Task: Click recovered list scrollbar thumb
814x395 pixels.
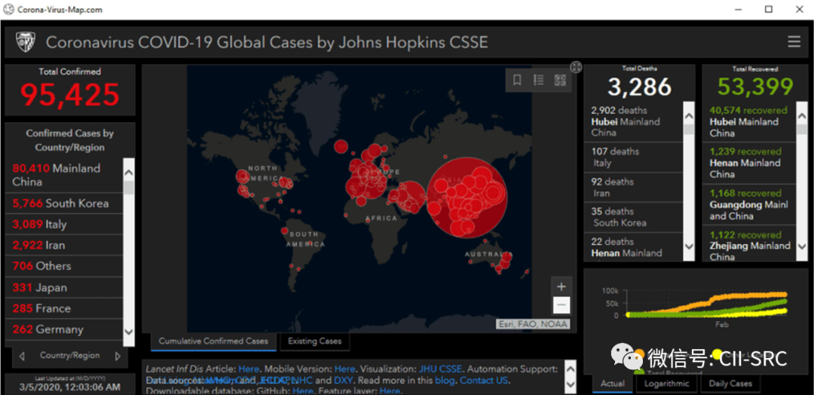Action: click(x=801, y=128)
